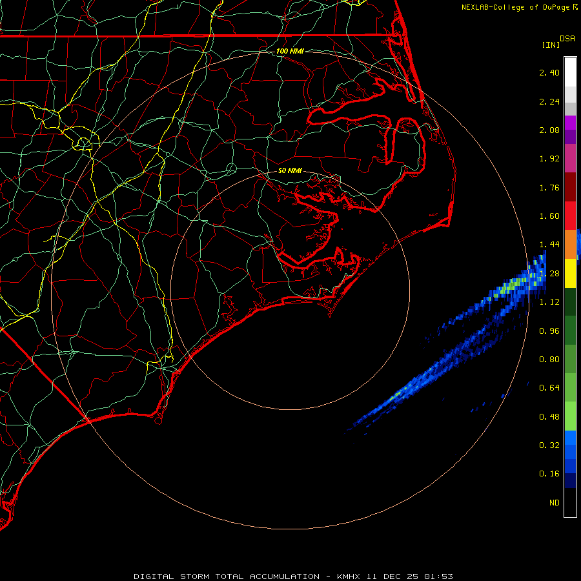The height and width of the screenshot is (581, 581).
Task: Click the 0.16 legend value
Action: 549,474
